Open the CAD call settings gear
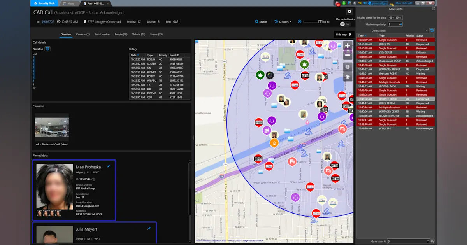This screenshot has width=467, height=245. pos(349,12)
